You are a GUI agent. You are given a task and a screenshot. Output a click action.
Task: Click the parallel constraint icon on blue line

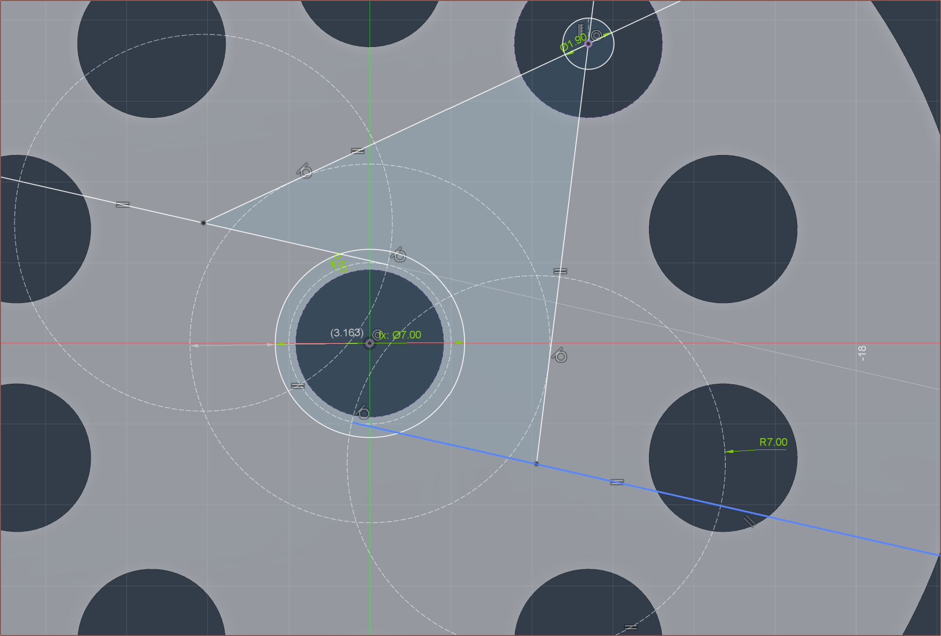click(749, 521)
